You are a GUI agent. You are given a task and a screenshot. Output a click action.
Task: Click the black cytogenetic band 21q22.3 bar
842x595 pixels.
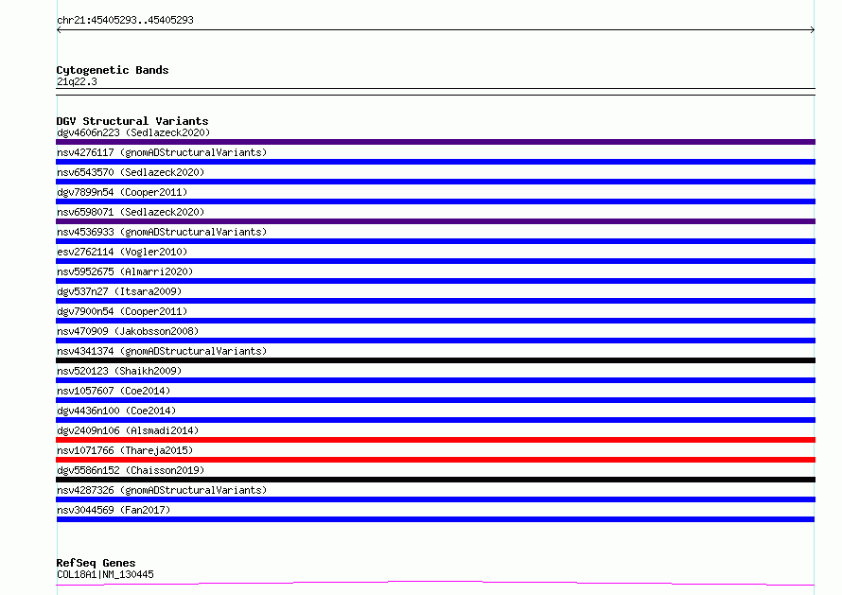coord(435,92)
